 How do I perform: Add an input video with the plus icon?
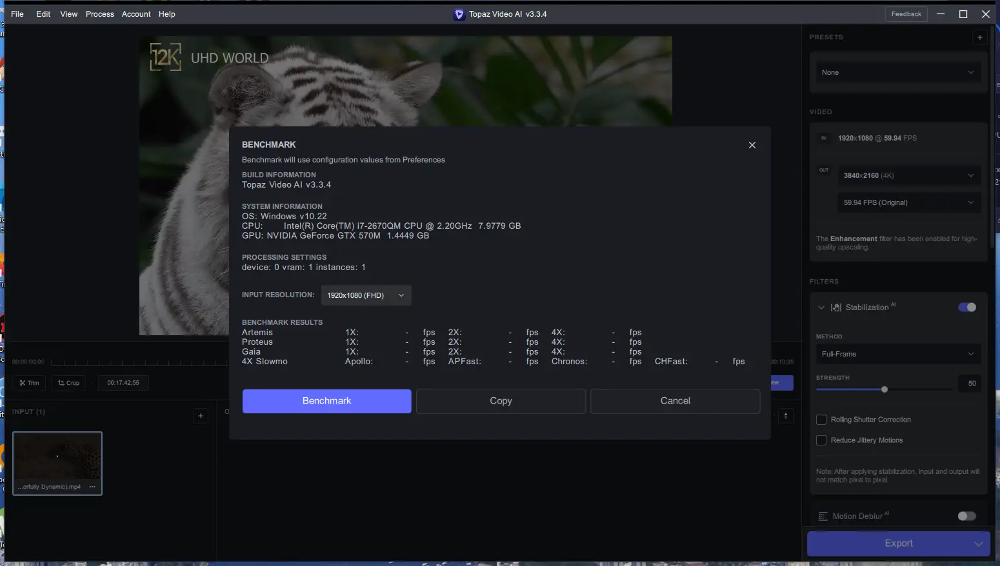pyautogui.click(x=201, y=416)
